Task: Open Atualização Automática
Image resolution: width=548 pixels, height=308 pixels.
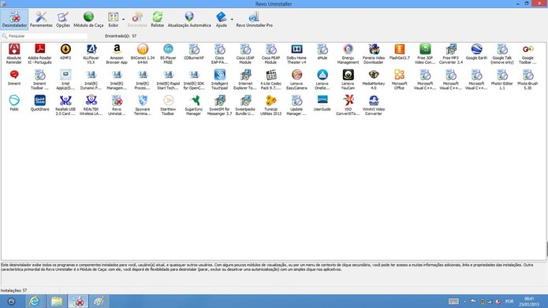Action: (x=189, y=19)
